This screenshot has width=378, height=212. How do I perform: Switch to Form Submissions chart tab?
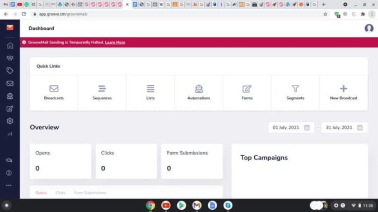[90, 193]
